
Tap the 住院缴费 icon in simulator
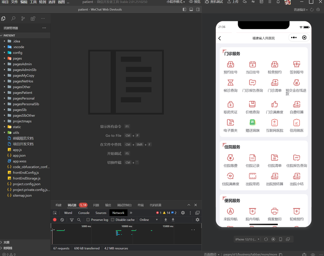point(230,158)
